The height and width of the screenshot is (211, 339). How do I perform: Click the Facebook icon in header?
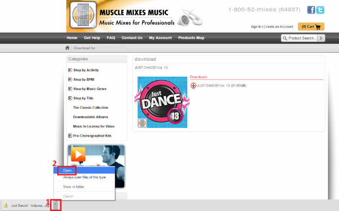click(311, 10)
